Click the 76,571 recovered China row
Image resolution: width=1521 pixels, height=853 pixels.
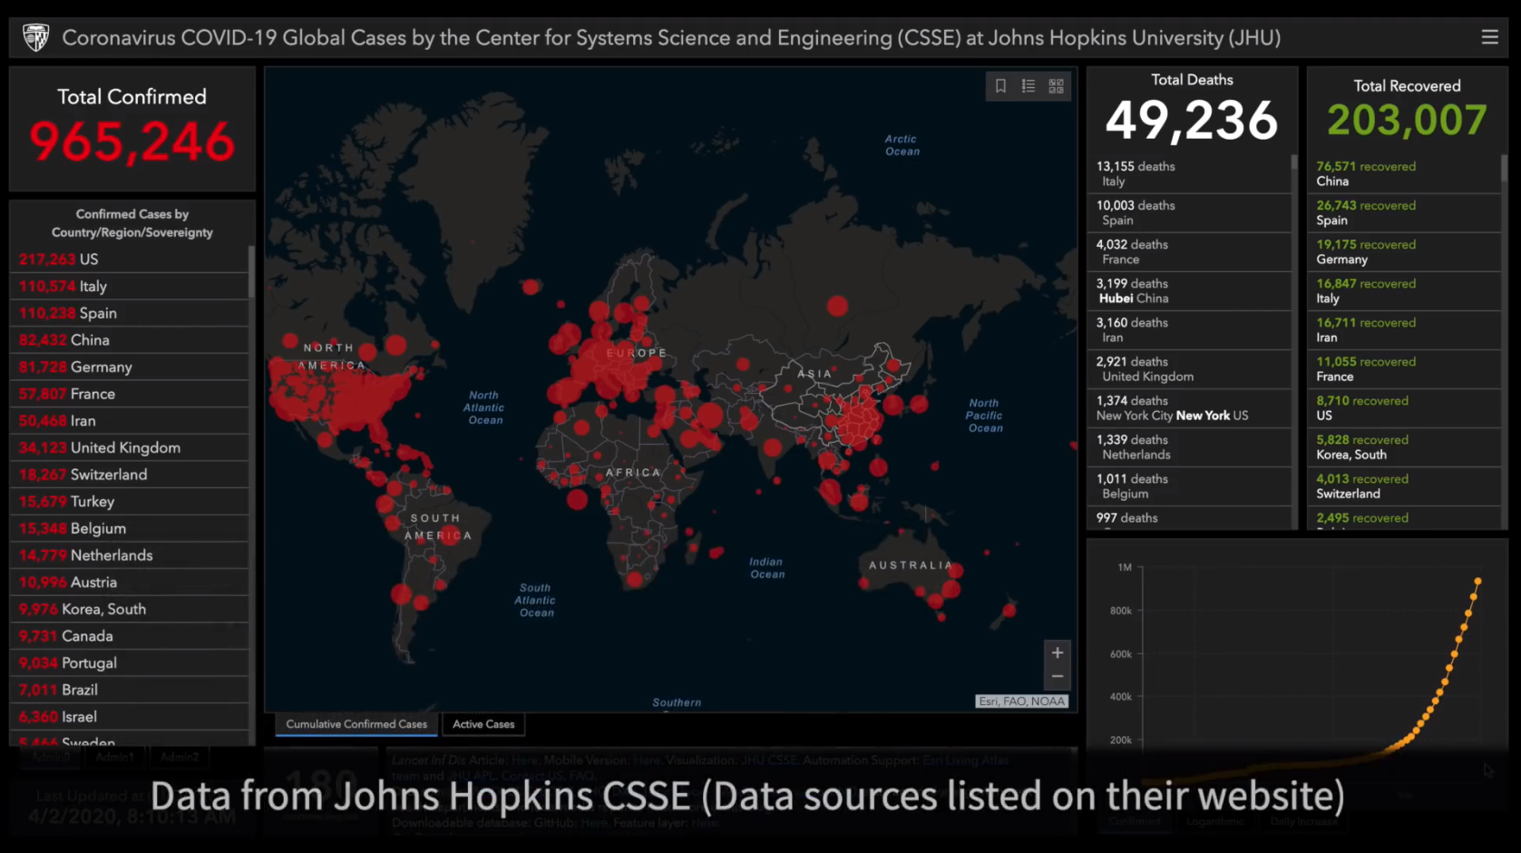click(1404, 173)
